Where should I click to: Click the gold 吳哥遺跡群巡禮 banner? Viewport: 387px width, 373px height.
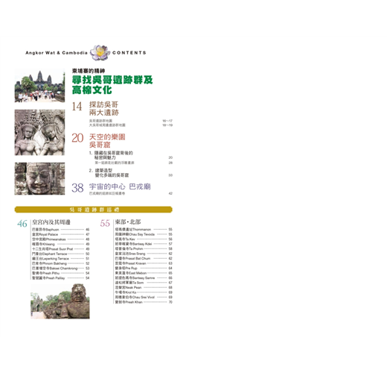[94, 210]
